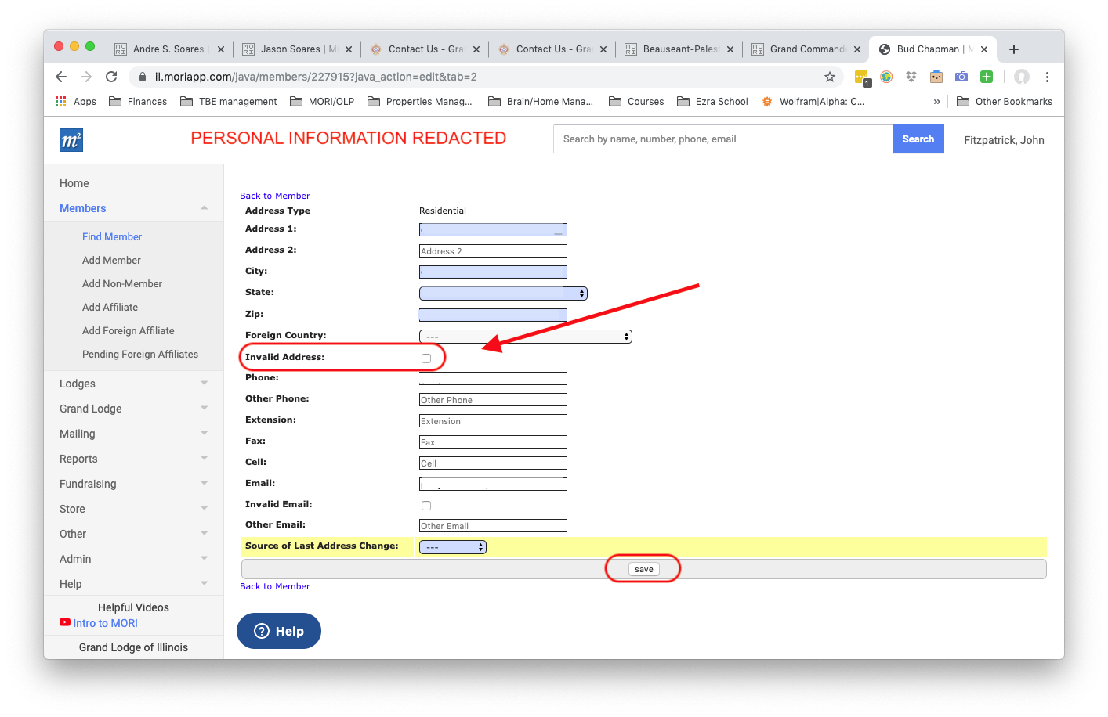The width and height of the screenshot is (1108, 717).
Task: Reload the page using the refresh icon
Action: tap(111, 77)
